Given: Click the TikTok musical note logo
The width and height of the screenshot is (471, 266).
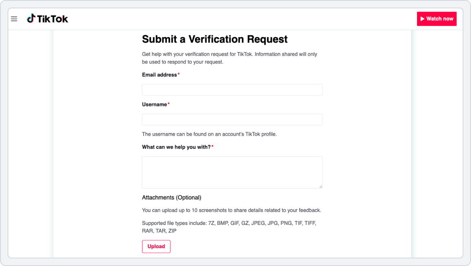Looking at the screenshot, I should (x=31, y=19).
